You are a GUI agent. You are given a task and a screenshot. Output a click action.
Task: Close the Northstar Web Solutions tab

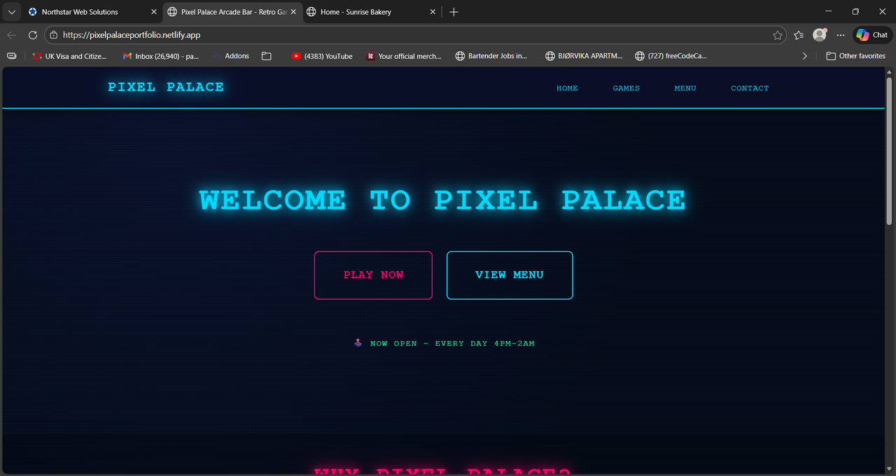coord(154,12)
